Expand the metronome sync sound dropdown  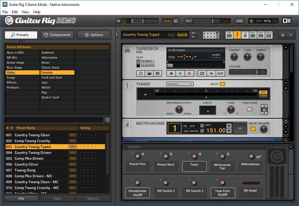pyautogui.click(x=202, y=131)
